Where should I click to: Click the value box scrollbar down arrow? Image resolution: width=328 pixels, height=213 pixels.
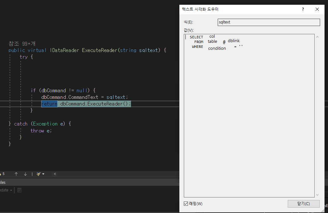[x=317, y=195]
